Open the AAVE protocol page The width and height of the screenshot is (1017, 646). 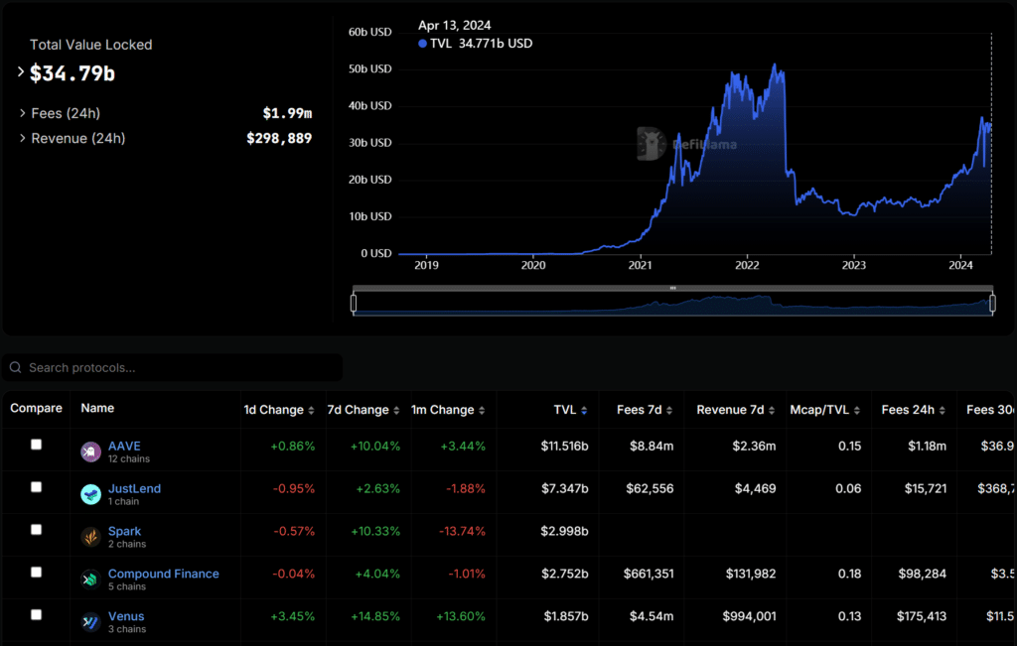pyautogui.click(x=124, y=446)
